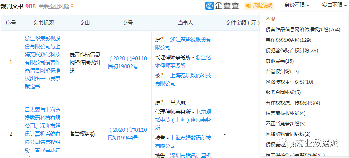349x158 pixels.
Task: Open the 身份不限 dropdown
Action: (x=297, y=5)
